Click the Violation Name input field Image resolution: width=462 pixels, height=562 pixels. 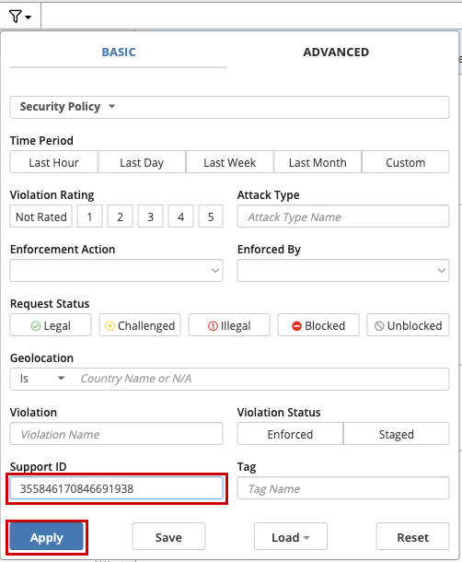(116, 434)
